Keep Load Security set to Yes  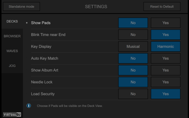tap(165, 94)
